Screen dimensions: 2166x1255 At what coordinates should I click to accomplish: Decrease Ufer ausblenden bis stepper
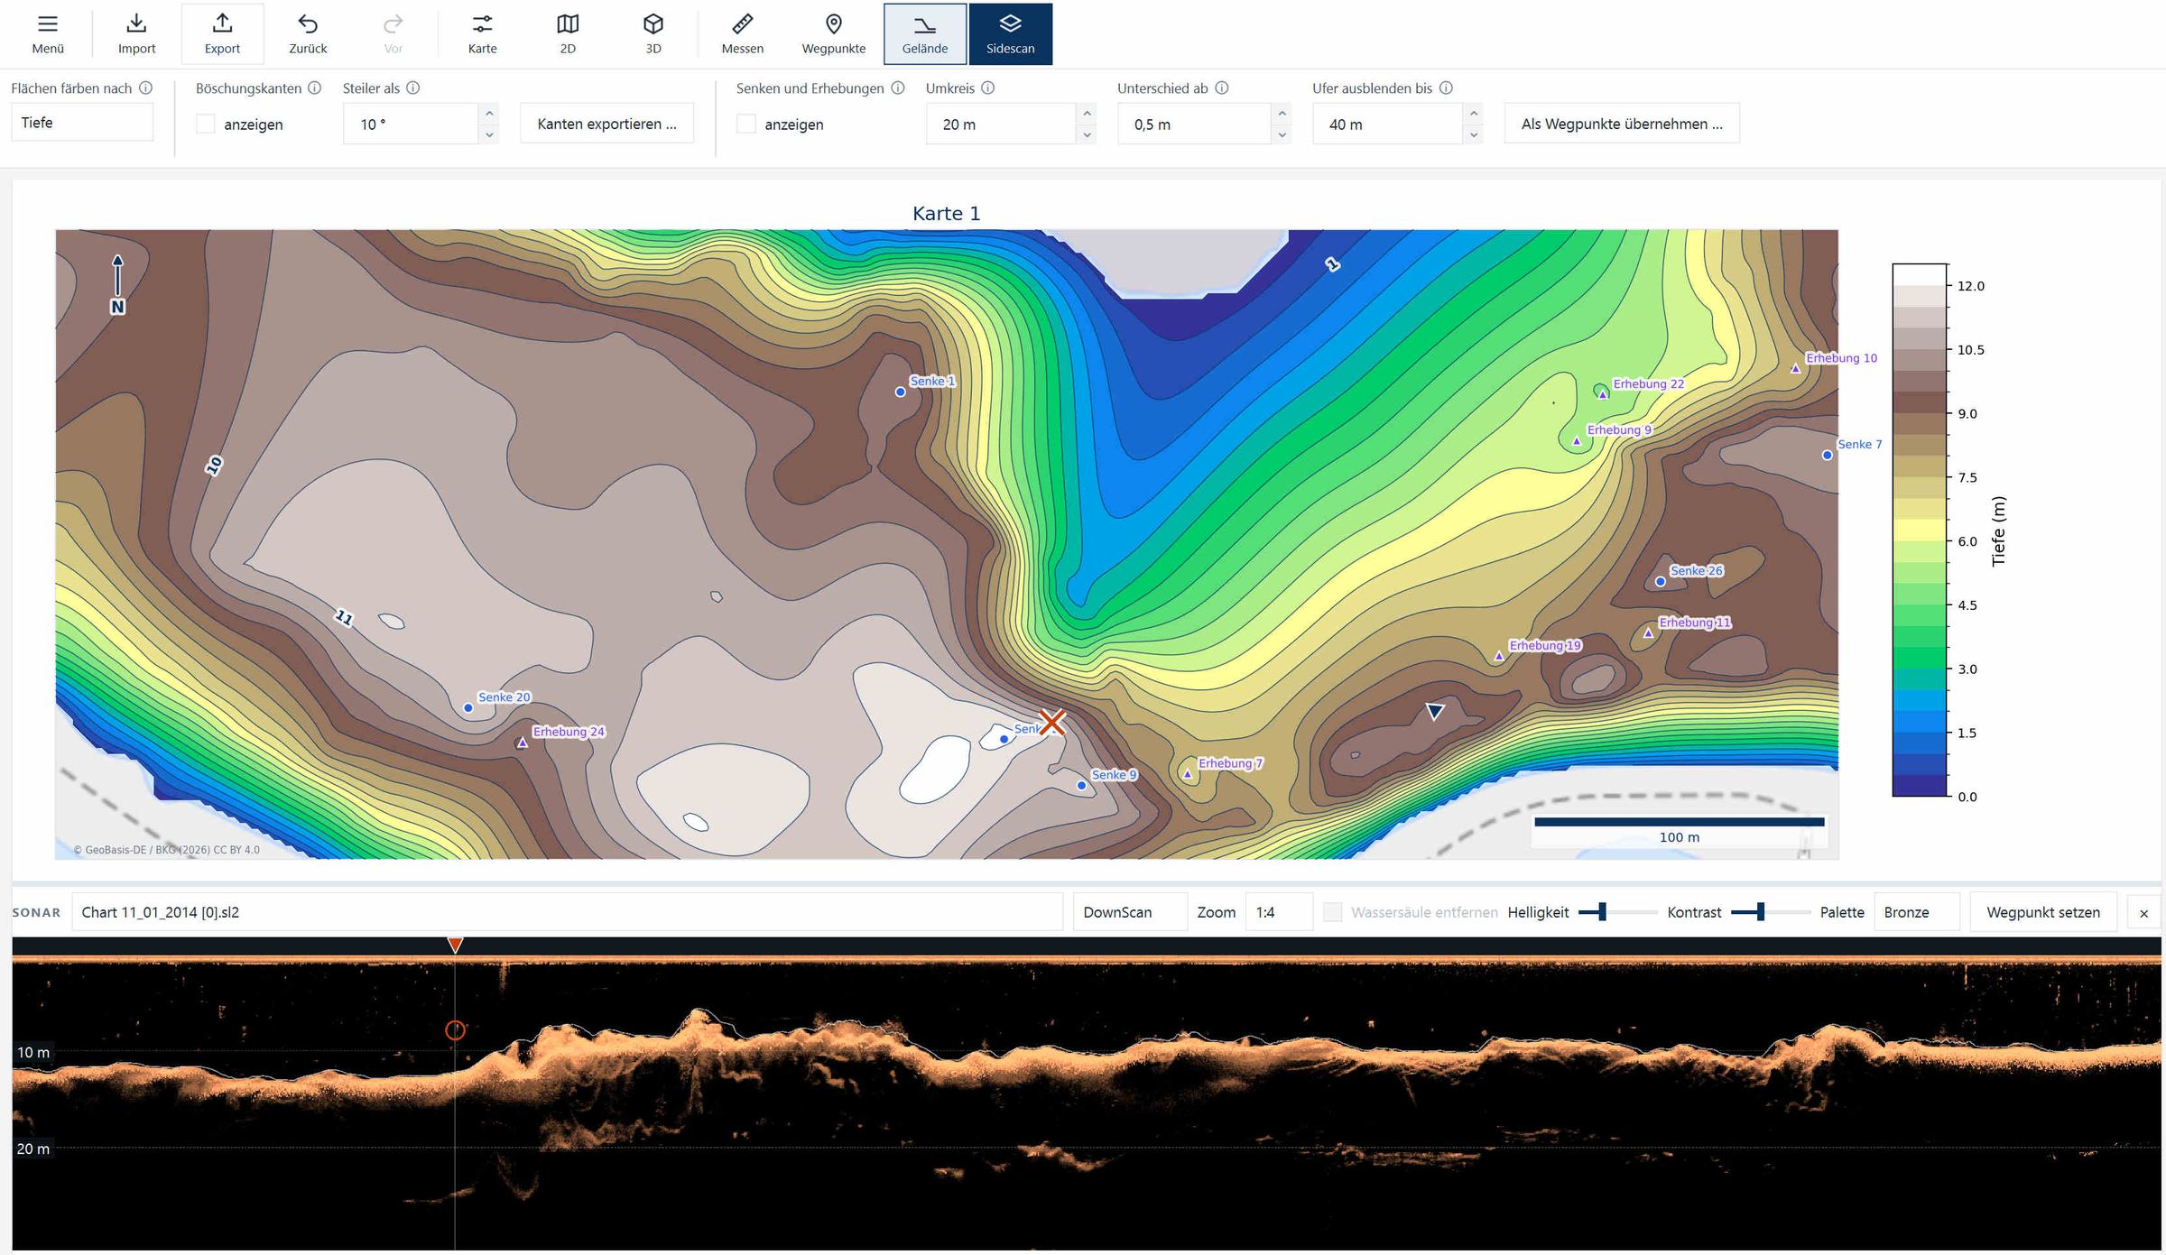1473,134
